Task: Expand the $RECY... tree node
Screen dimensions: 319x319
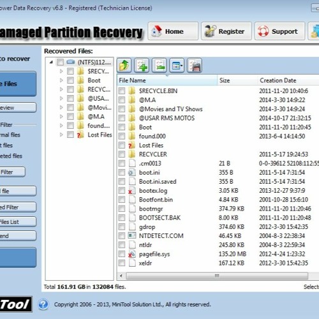Action: pyautogui.click(x=61, y=71)
